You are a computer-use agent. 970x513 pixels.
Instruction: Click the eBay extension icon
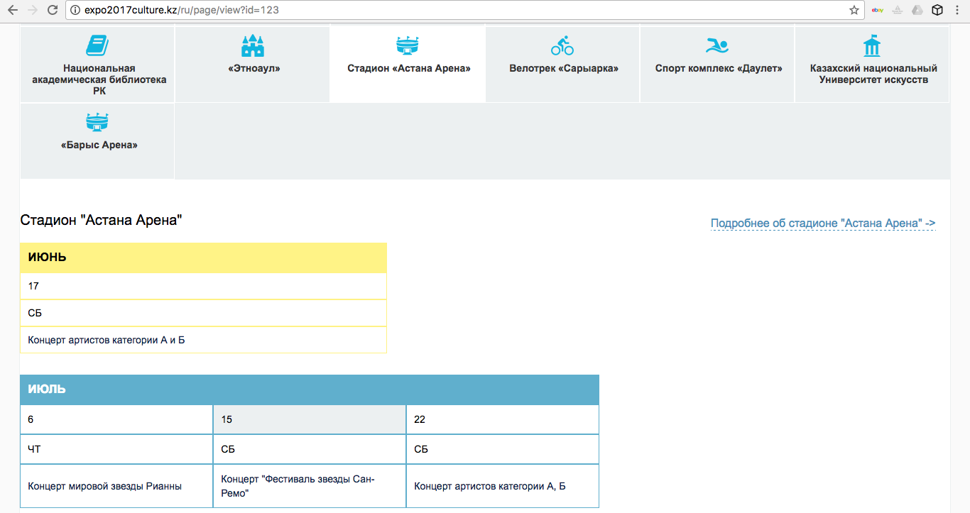tap(878, 10)
